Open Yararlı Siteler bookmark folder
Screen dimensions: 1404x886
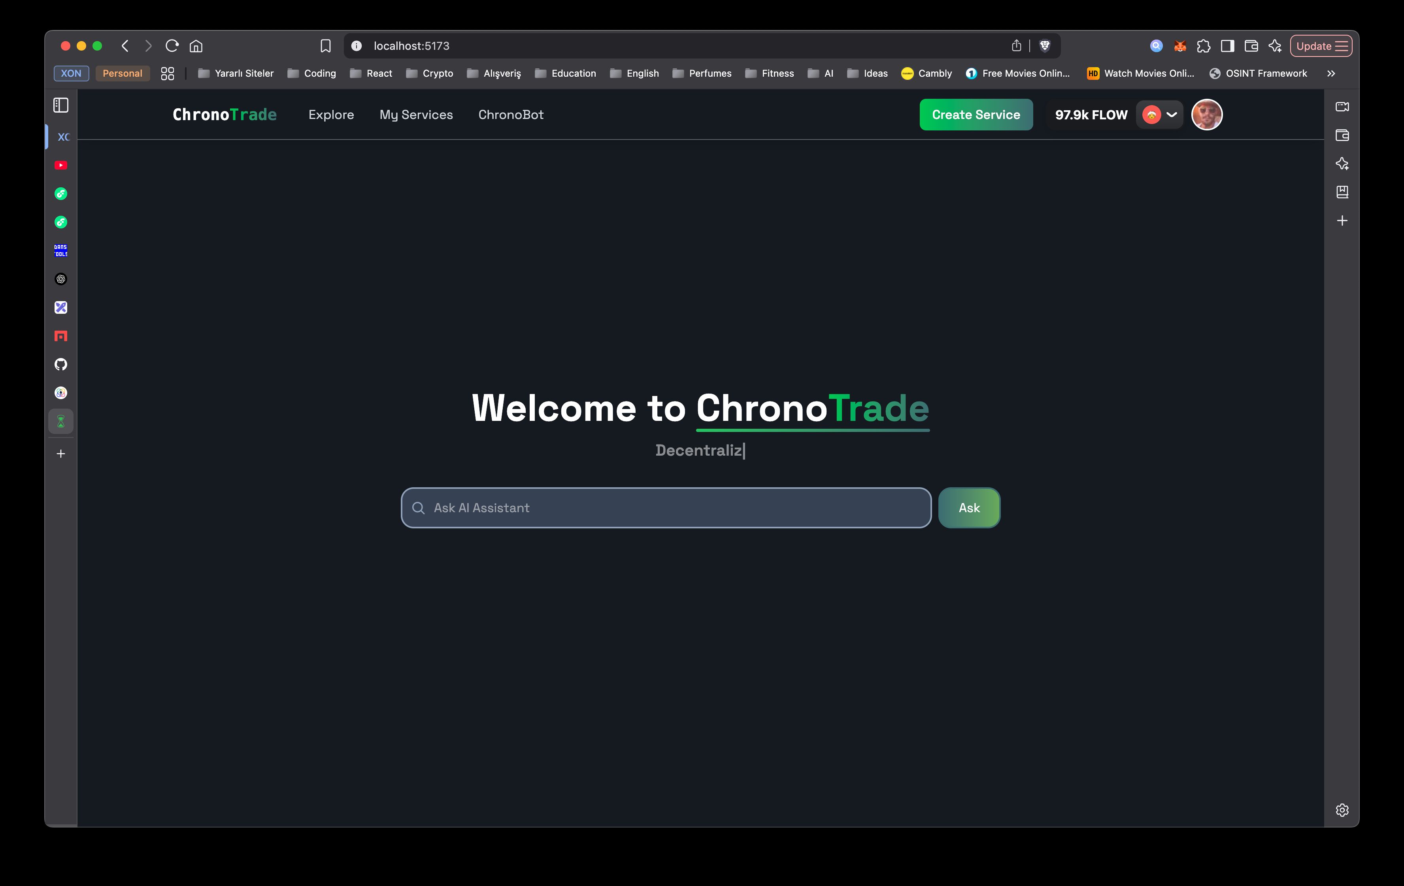pos(236,74)
